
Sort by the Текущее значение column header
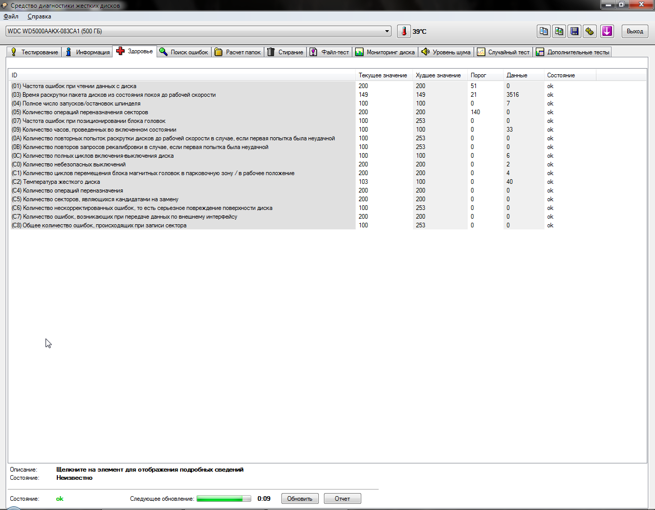tap(384, 75)
